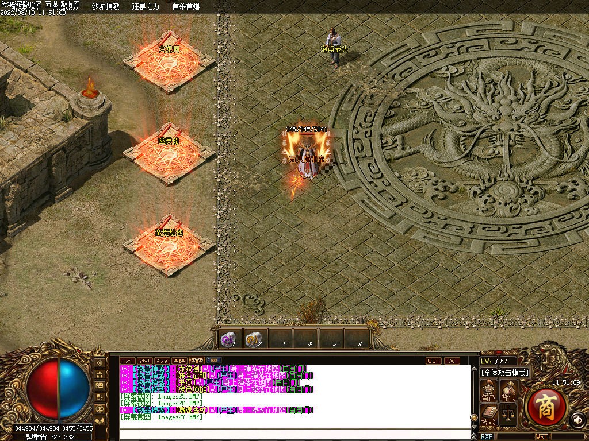Click the face chat icon beside the orb

(100, 385)
